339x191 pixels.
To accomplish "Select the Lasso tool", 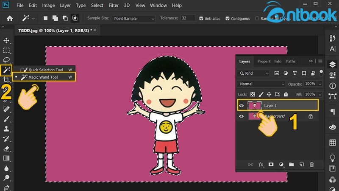I will 6,60.
